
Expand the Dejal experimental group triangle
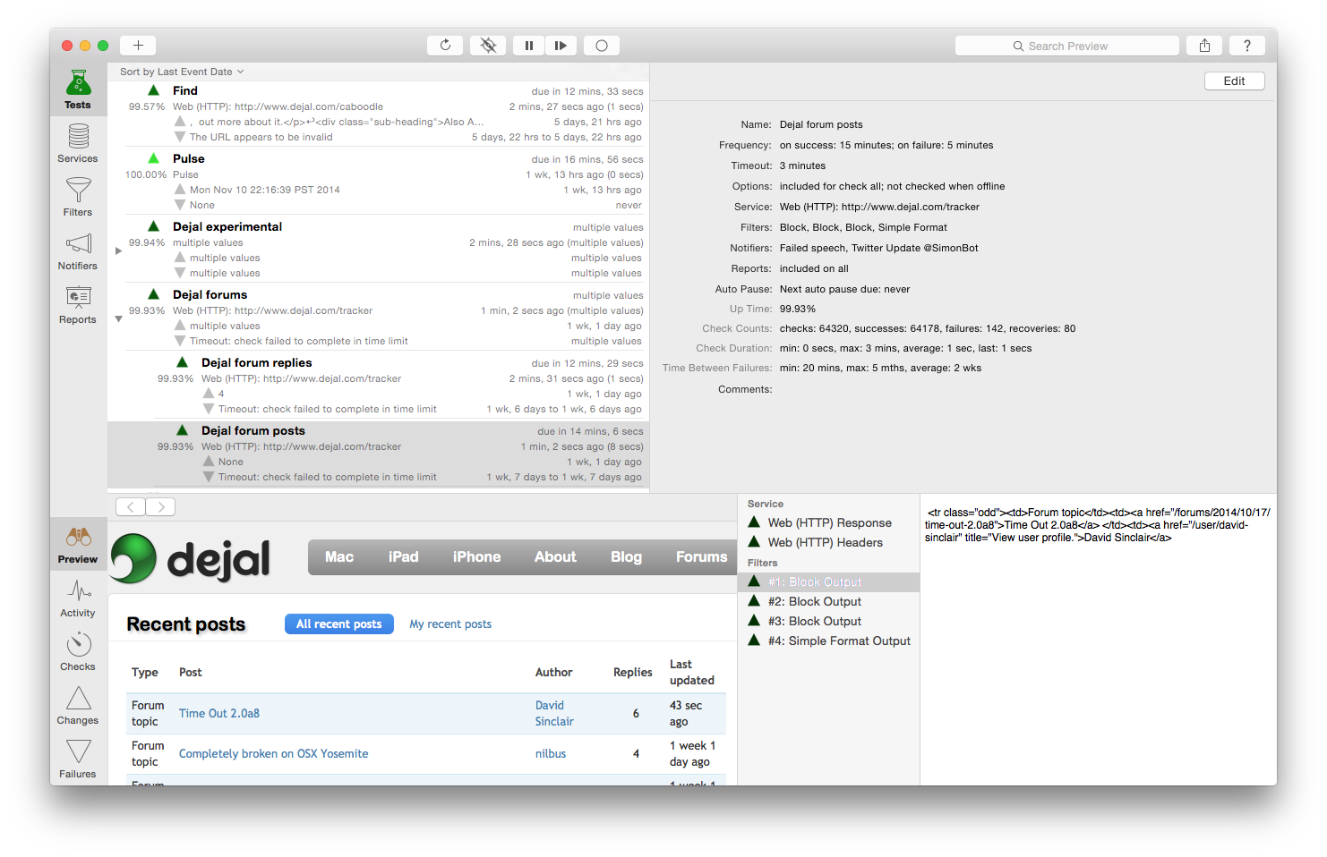(118, 250)
